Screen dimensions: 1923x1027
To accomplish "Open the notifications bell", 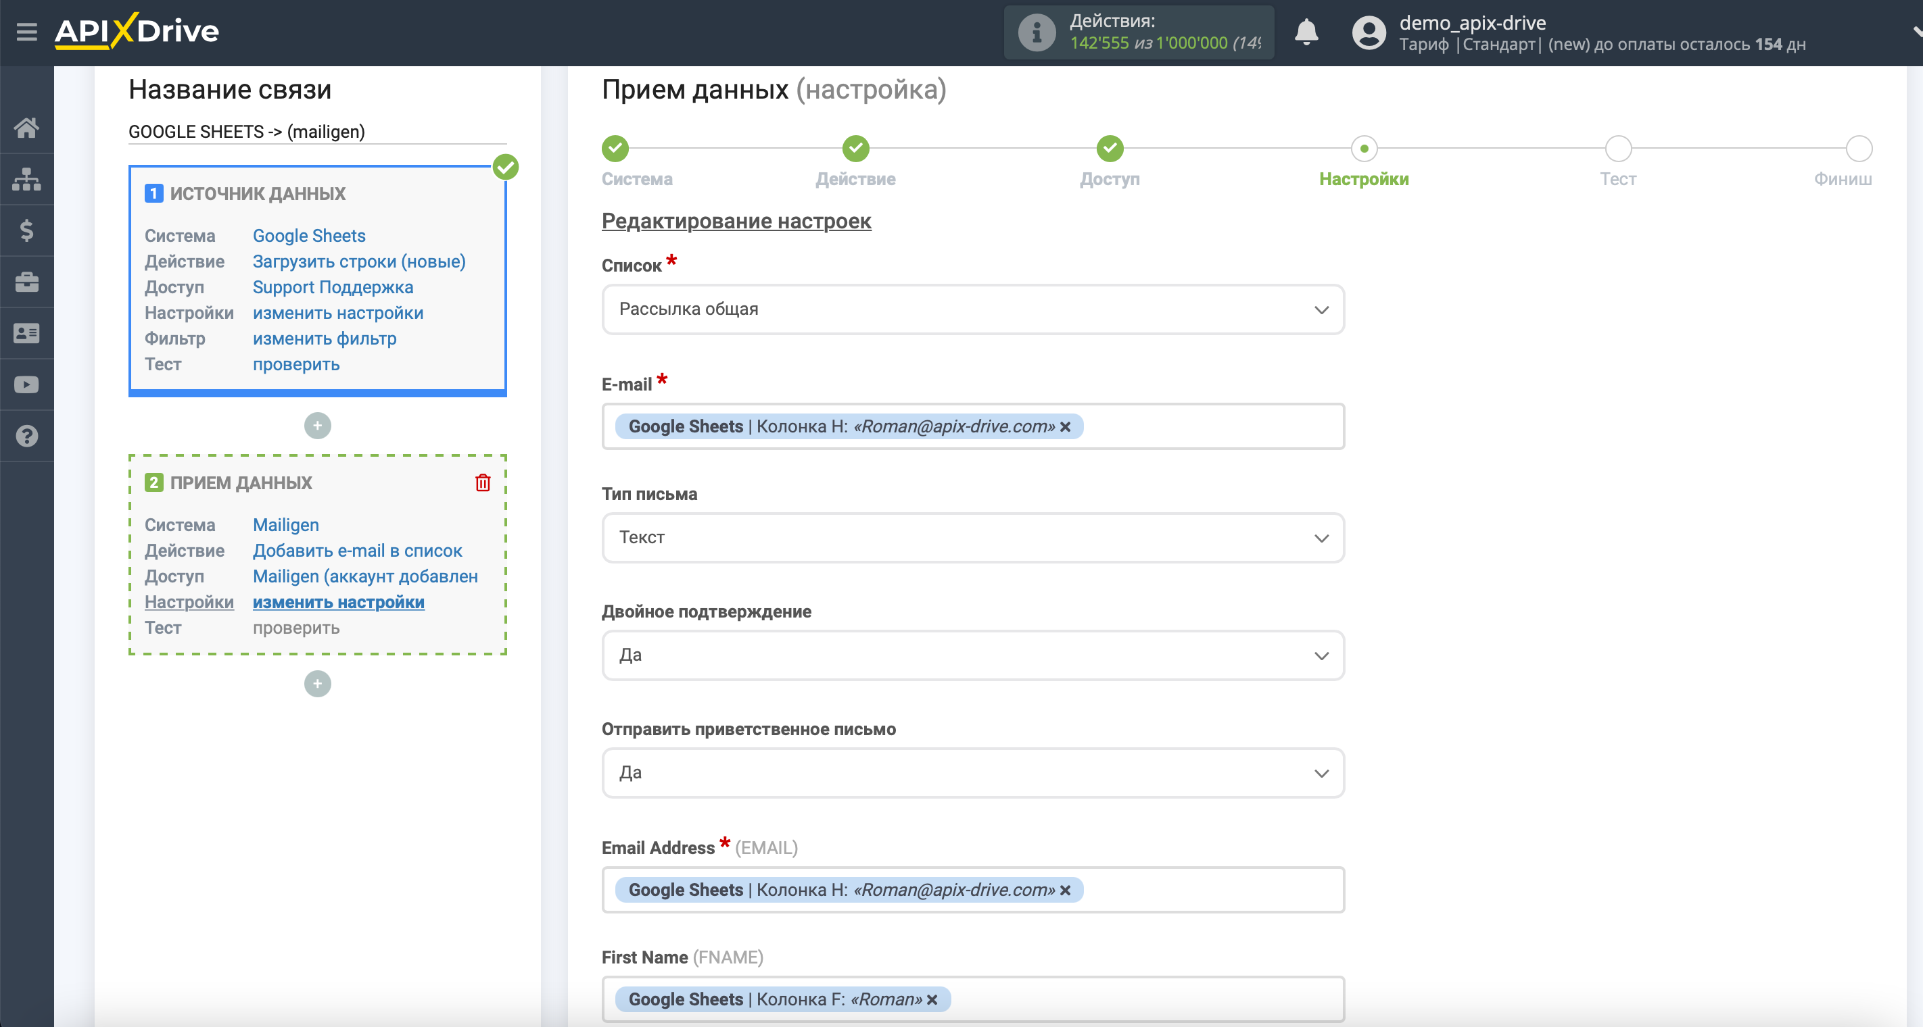I will (x=1306, y=32).
